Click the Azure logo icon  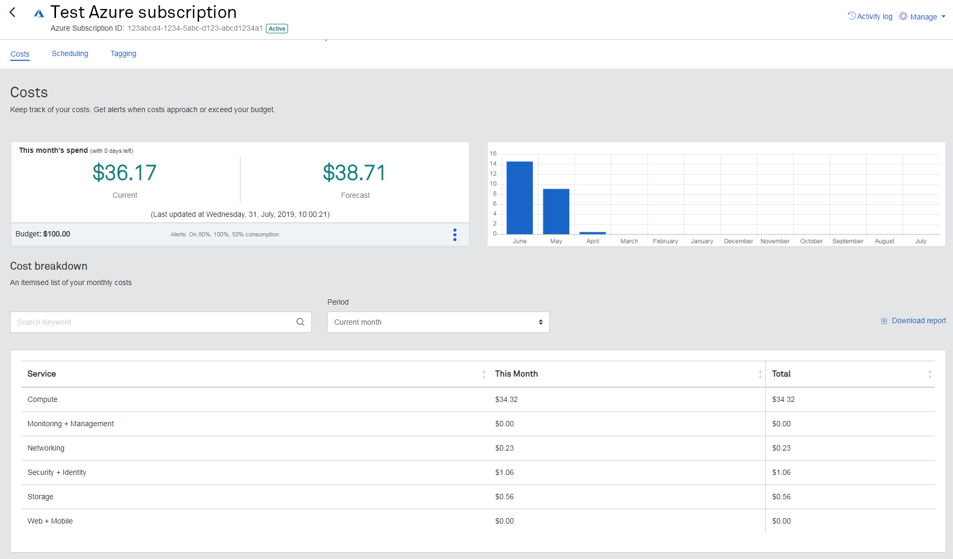pyautogui.click(x=39, y=13)
